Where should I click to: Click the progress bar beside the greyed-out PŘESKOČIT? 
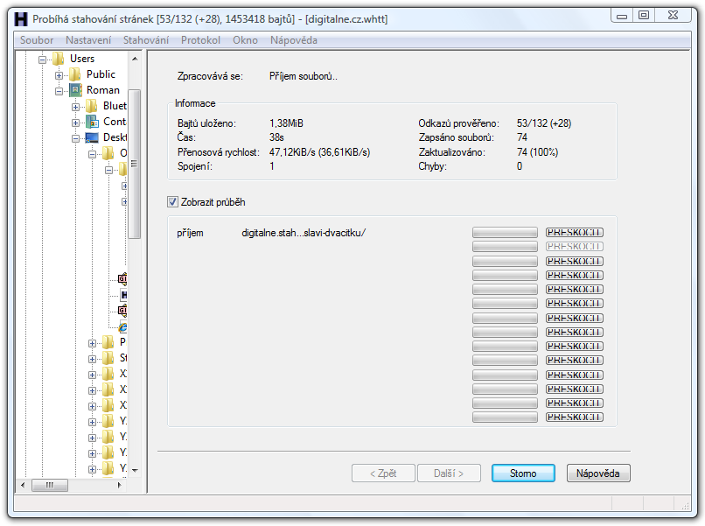(505, 247)
